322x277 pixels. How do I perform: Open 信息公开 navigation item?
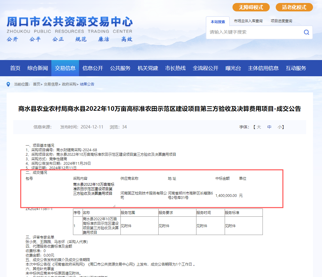[x=93, y=68]
